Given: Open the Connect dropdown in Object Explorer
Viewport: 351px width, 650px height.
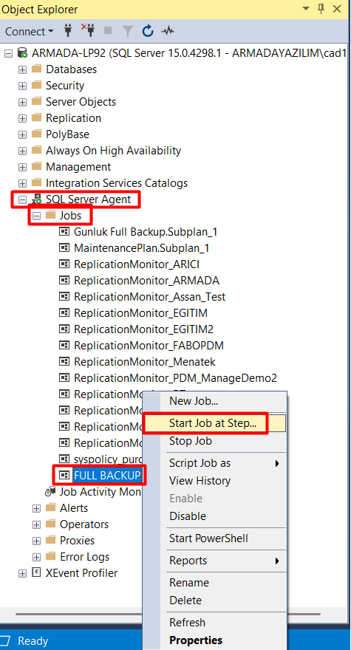Looking at the screenshot, I should [x=29, y=32].
